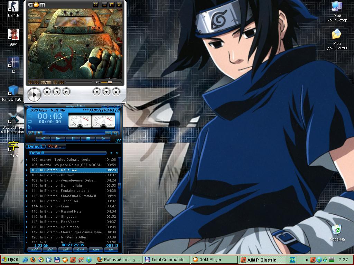Click the GOM Player seek bar
This screenshot has height=265, width=354.
[79, 82]
